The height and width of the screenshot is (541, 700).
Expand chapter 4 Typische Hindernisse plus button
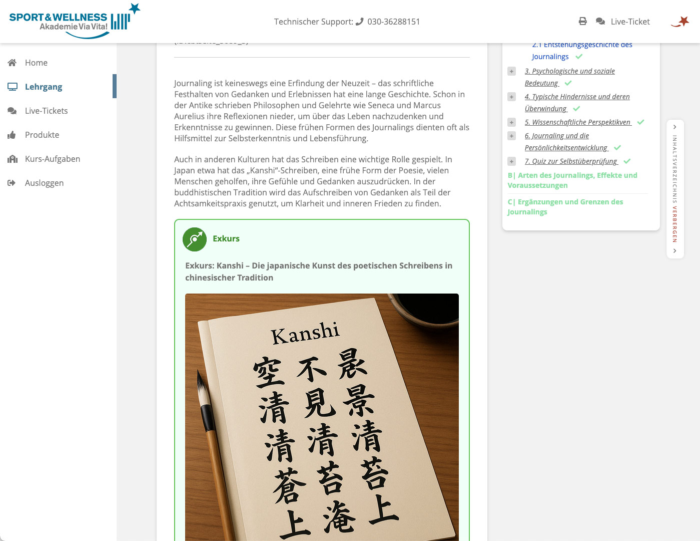511,97
